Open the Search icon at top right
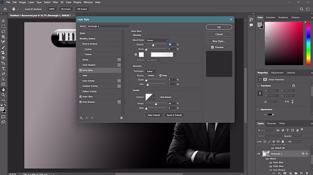The image size is (313, 175). click(302, 9)
